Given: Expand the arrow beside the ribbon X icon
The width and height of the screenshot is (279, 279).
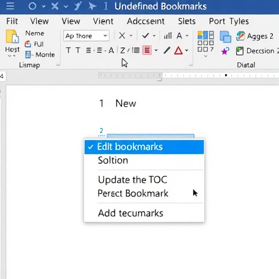Looking at the screenshot, I should 131,35.
